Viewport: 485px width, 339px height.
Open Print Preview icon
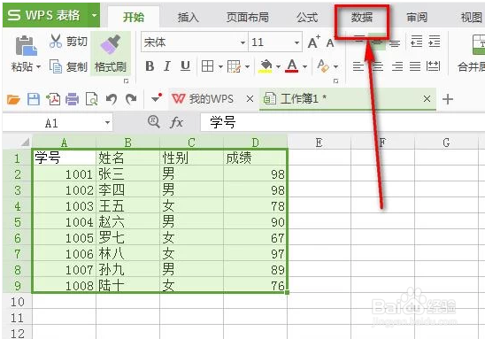coord(91,99)
